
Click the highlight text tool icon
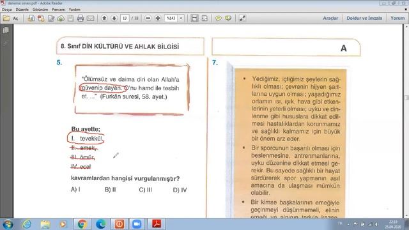tap(228, 19)
